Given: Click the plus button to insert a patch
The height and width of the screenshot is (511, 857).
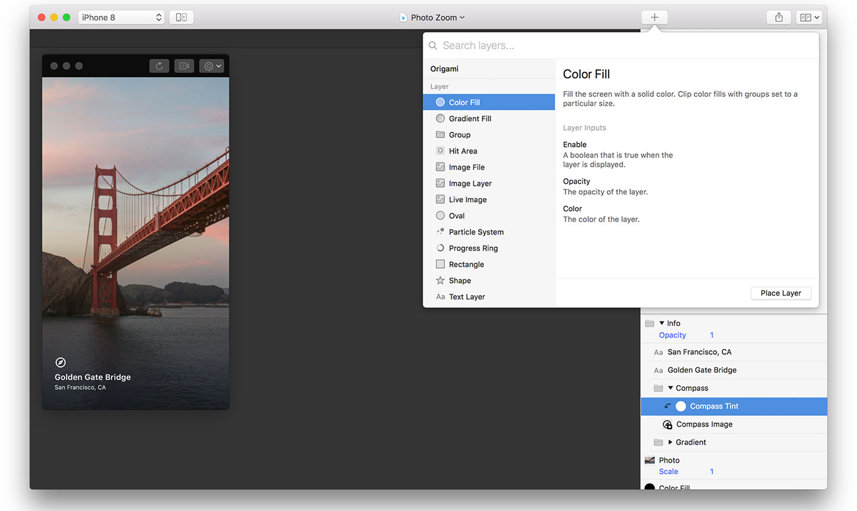Looking at the screenshot, I should 654,16.
